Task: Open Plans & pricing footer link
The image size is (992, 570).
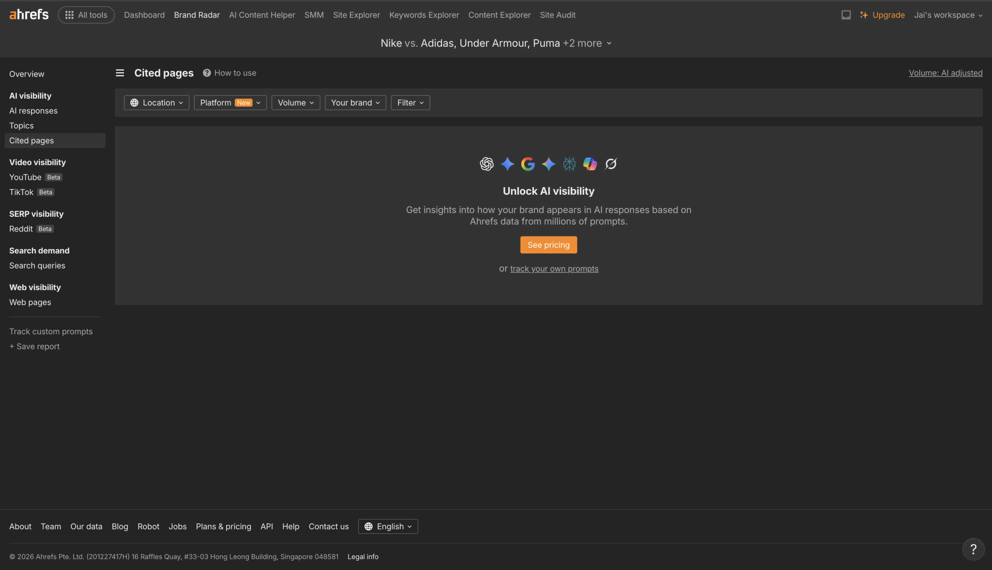Action: (224, 527)
